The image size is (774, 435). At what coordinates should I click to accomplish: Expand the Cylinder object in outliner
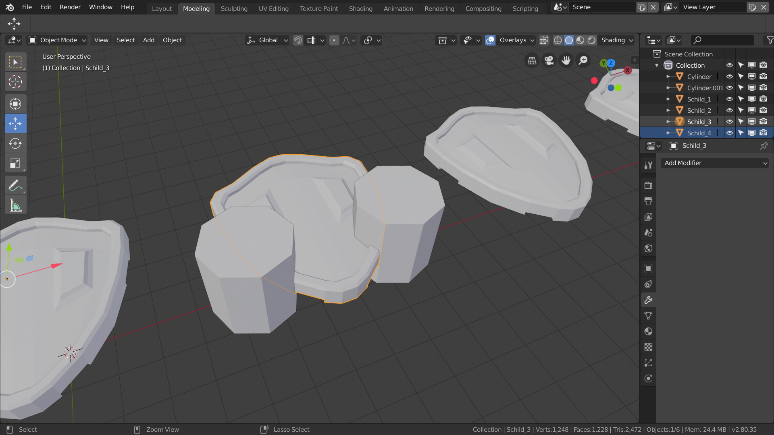(668, 77)
